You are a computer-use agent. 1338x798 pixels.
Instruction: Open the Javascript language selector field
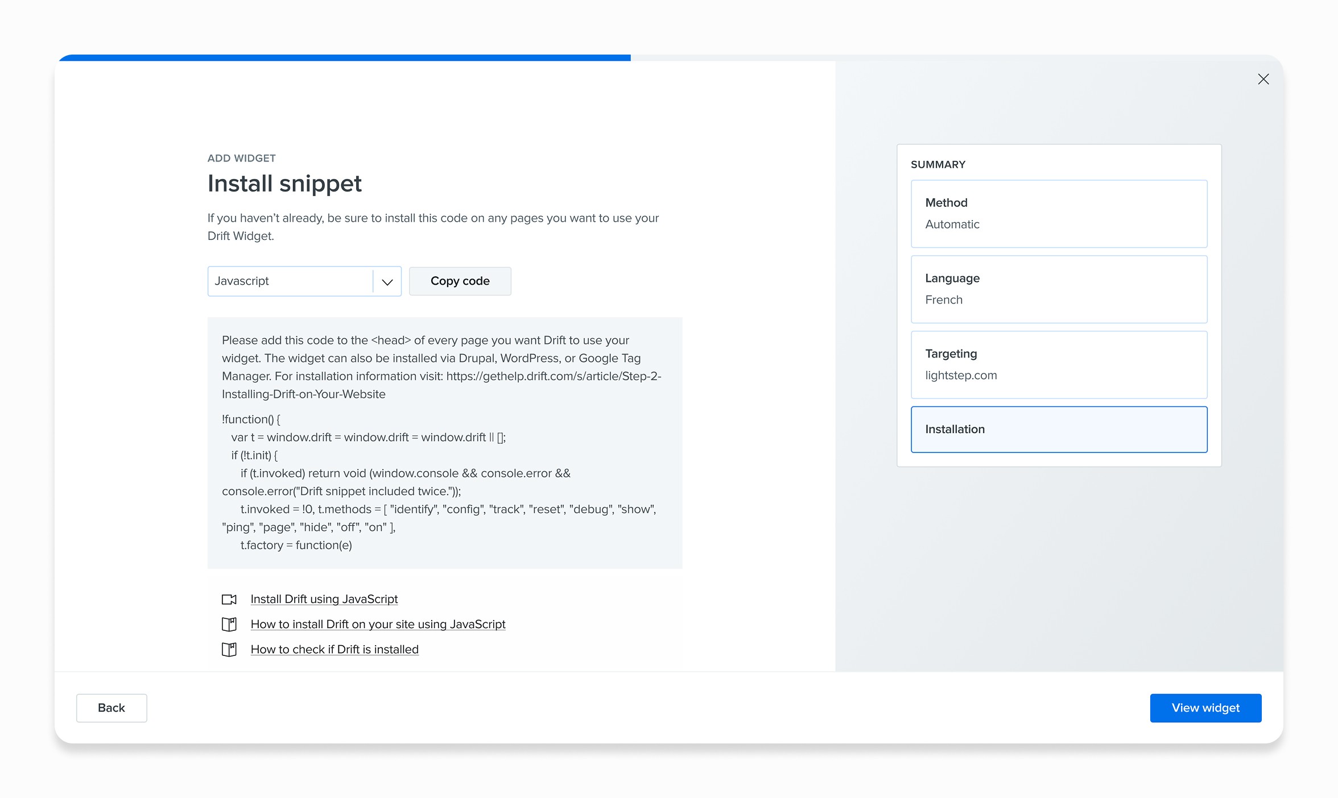coord(290,281)
